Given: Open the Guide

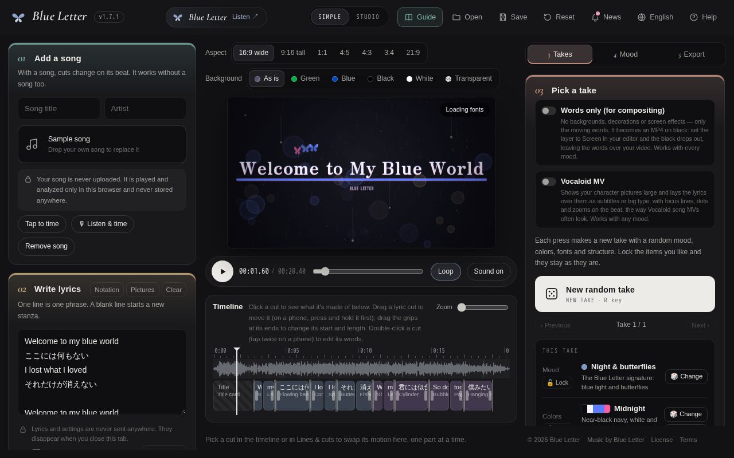Looking at the screenshot, I should (420, 17).
